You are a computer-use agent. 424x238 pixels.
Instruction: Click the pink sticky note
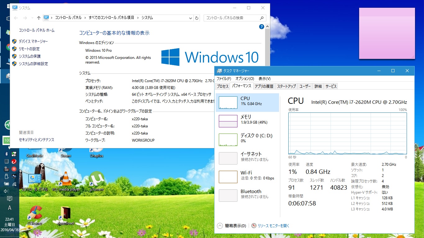[387, 33]
